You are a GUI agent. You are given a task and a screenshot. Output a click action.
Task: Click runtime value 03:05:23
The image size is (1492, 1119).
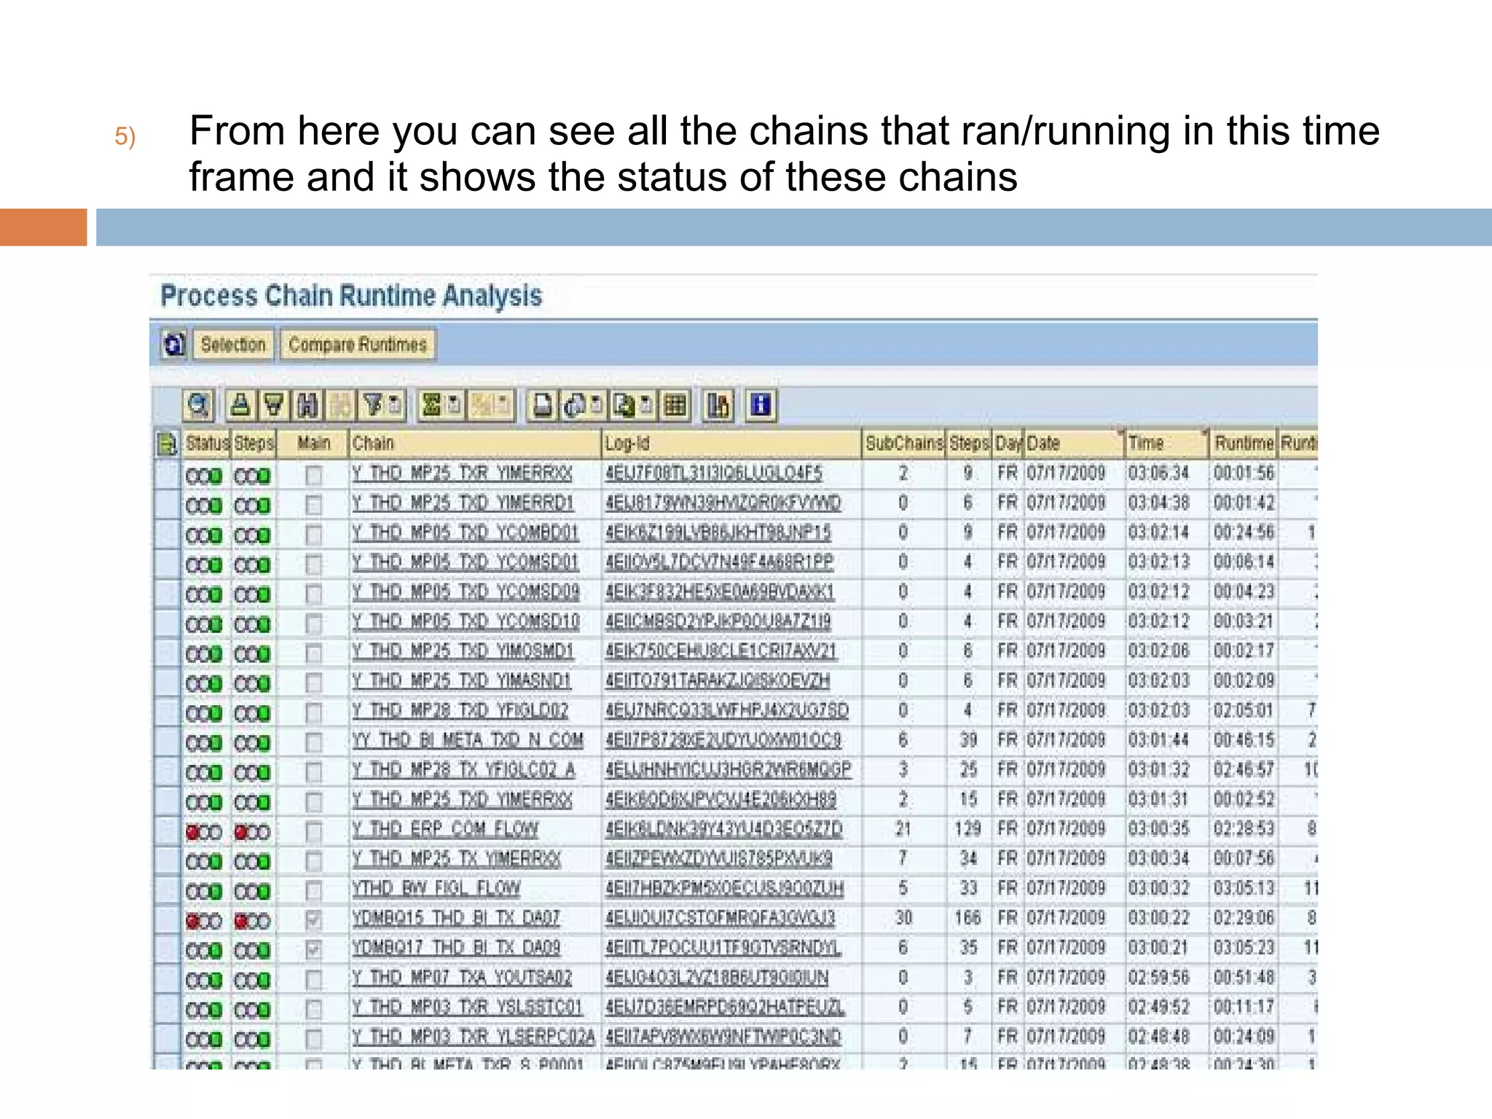click(x=1244, y=948)
